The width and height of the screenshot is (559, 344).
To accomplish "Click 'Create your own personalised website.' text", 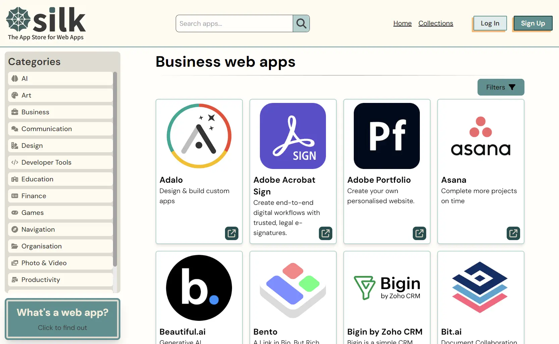I will (381, 196).
